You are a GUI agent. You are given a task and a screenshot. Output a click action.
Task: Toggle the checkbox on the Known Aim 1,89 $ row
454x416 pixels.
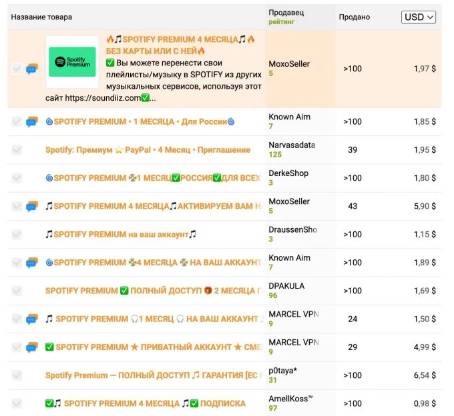[17, 263]
